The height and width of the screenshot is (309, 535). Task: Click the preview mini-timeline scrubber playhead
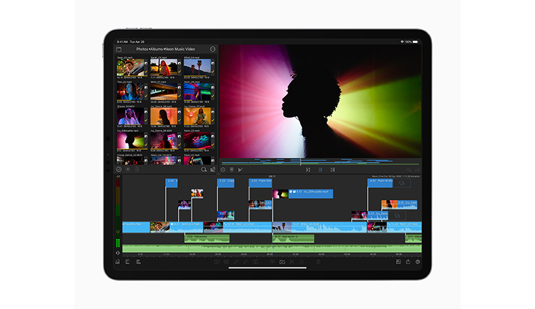coord(300,161)
